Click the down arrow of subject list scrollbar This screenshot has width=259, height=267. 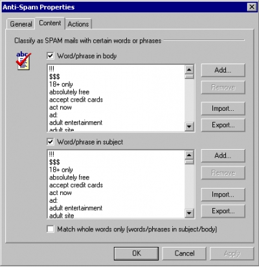pos(189,213)
